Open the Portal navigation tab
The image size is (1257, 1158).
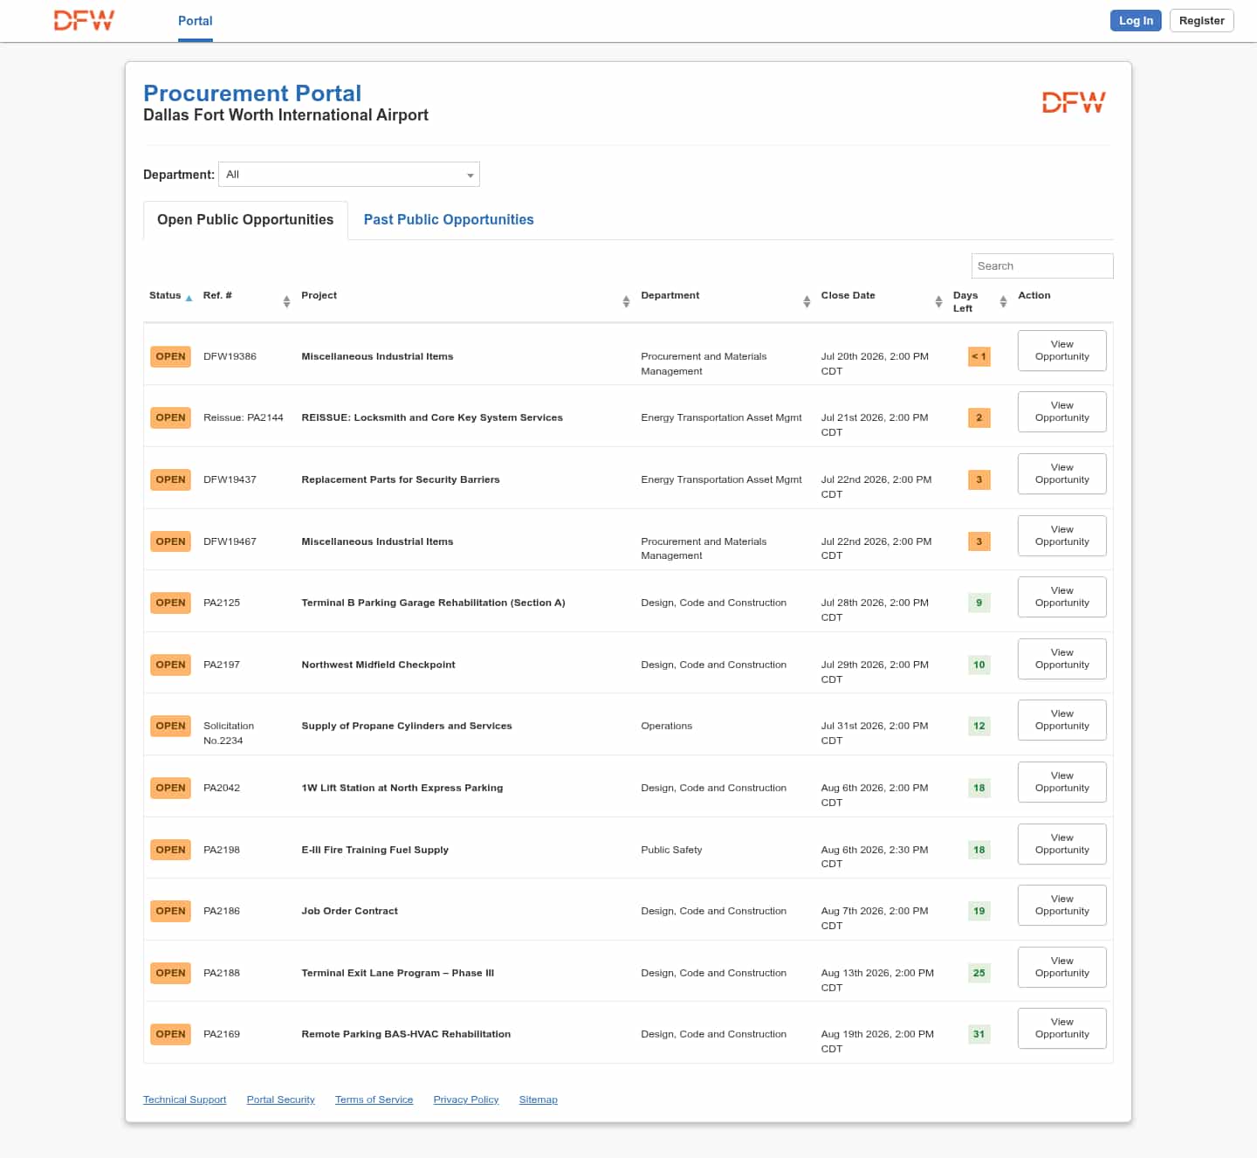point(196,21)
